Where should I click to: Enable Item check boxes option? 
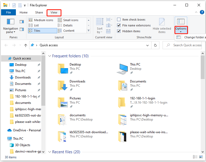click(119, 20)
